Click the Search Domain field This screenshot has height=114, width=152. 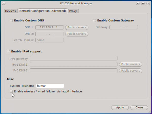[x=49, y=40]
